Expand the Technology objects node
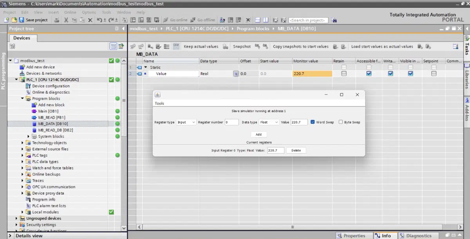The height and width of the screenshot is (239, 470). point(23,143)
